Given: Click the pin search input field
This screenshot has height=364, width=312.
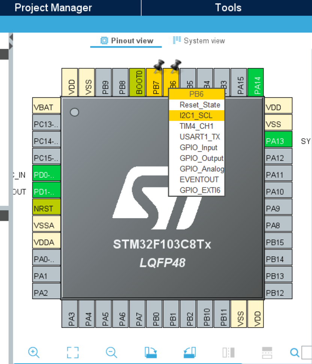Looking at the screenshot, I should coord(307,352).
